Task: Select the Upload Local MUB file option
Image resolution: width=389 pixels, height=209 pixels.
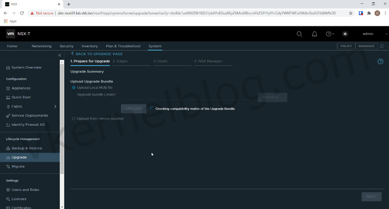Action: [73, 87]
